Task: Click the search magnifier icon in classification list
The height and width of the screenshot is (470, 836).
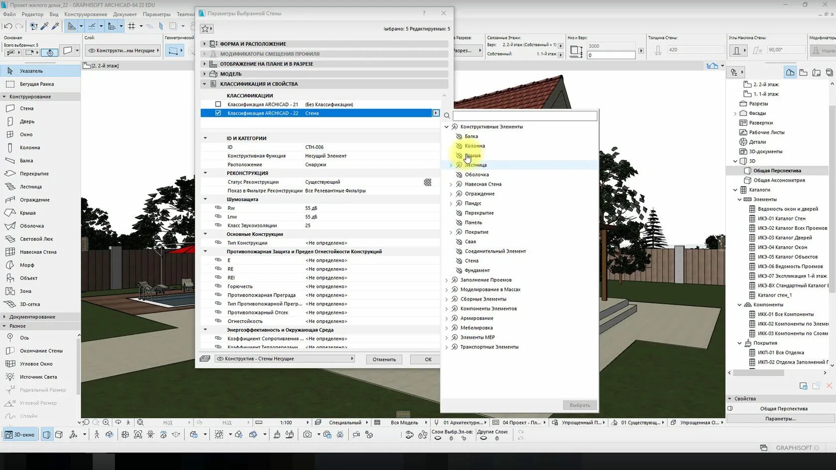Action: click(x=447, y=116)
